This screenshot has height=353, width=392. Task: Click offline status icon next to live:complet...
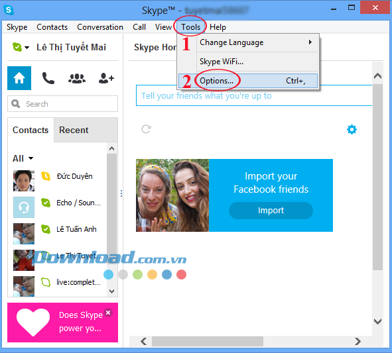(x=46, y=282)
